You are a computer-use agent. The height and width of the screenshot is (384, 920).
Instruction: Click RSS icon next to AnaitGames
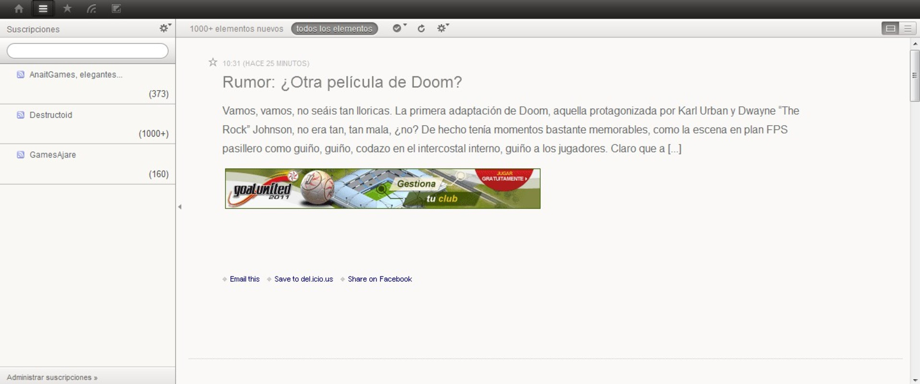pos(21,74)
